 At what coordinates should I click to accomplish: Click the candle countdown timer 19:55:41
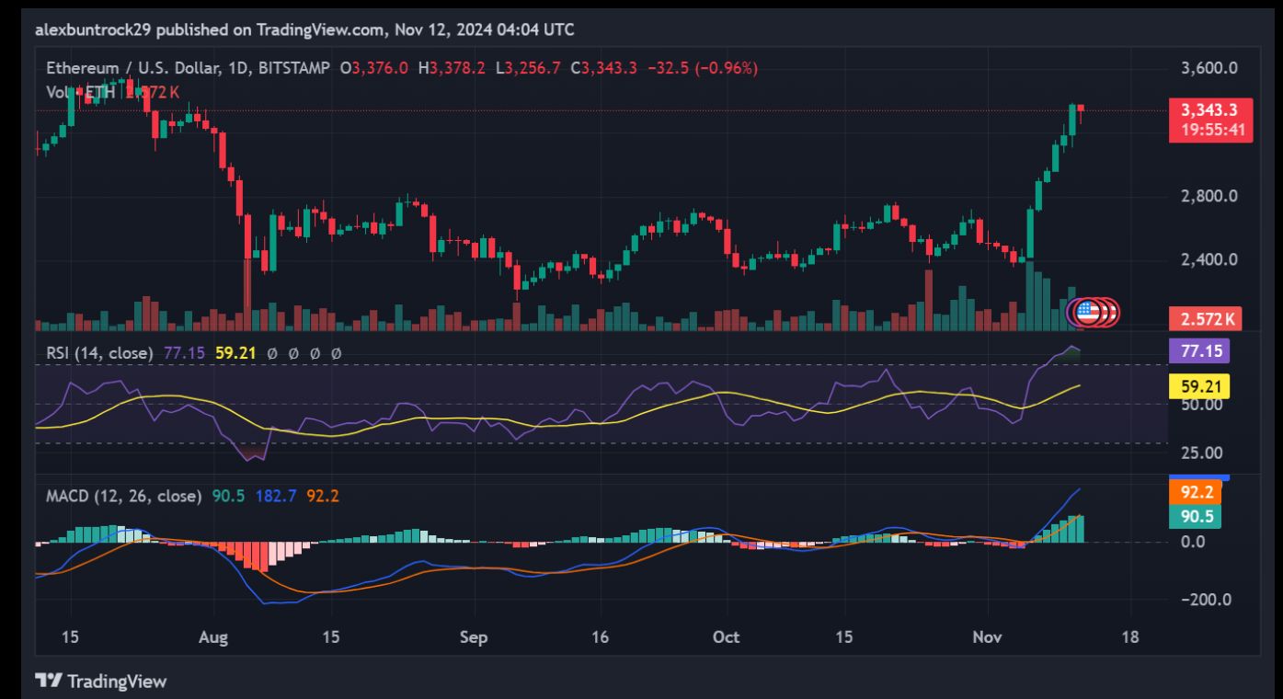(1209, 130)
